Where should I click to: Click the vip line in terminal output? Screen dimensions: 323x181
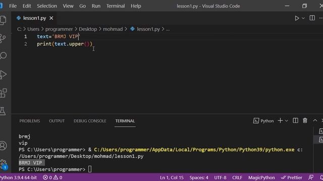(x=23, y=143)
